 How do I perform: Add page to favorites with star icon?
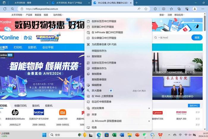tap(146, 9)
